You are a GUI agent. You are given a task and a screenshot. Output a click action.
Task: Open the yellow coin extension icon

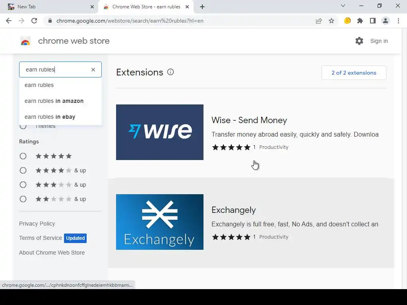347,21
